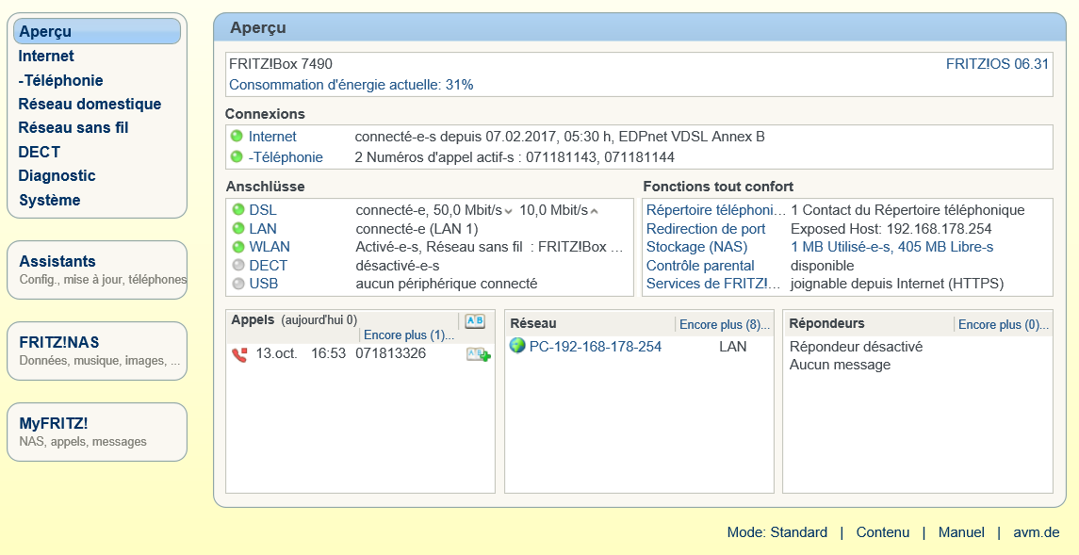
Task: Click the -Téléphonie link under Connexions
Action: click(x=286, y=156)
